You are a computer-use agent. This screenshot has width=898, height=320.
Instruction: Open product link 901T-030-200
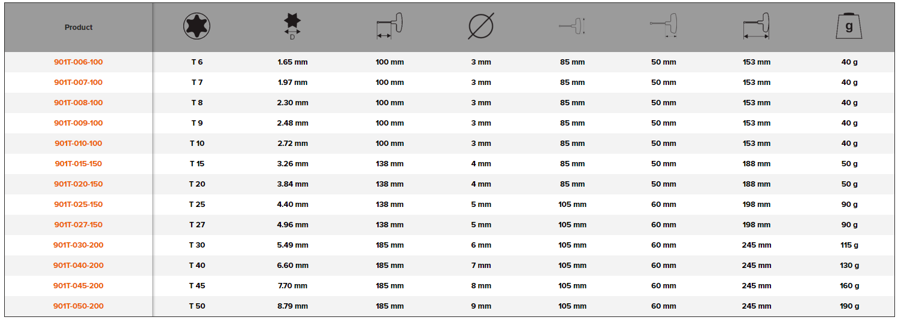78,245
